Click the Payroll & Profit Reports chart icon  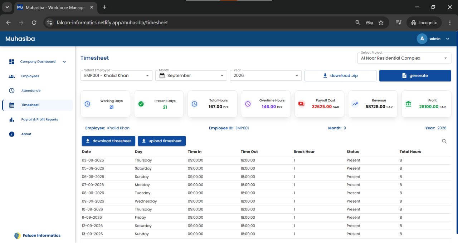(x=12, y=120)
